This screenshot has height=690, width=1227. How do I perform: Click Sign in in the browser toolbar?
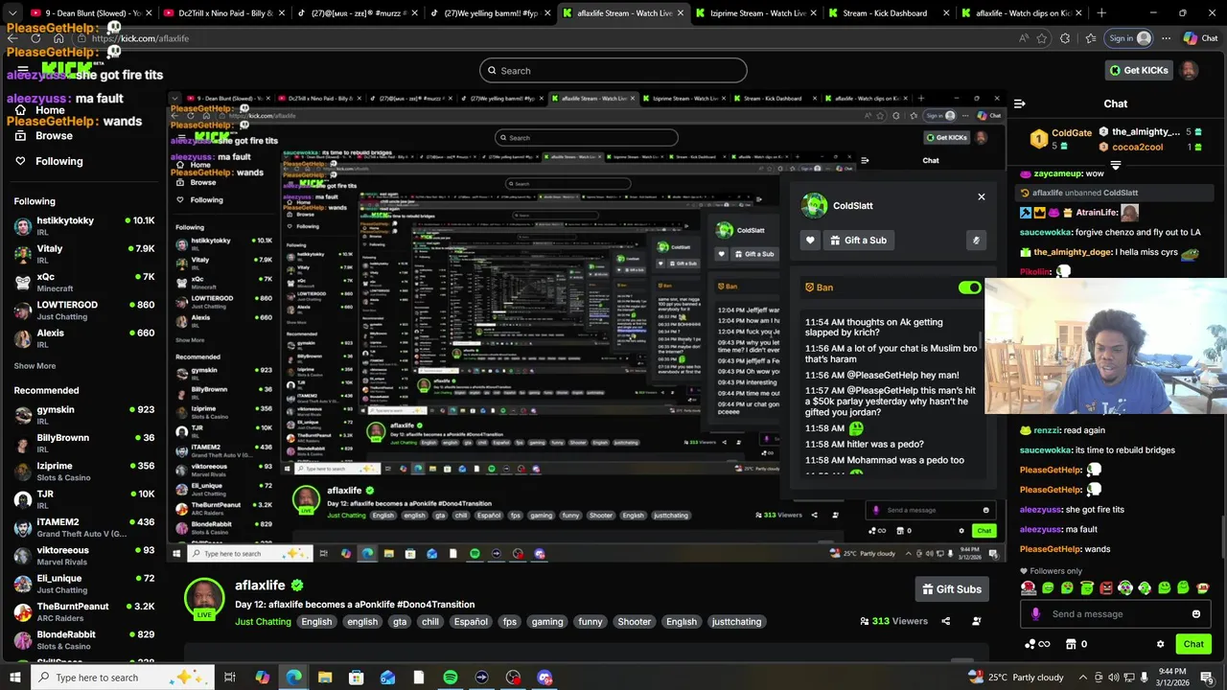1130,38
